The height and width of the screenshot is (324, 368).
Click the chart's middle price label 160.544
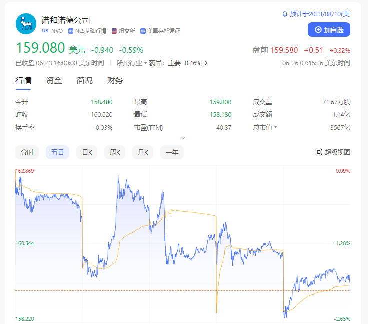[25, 243]
